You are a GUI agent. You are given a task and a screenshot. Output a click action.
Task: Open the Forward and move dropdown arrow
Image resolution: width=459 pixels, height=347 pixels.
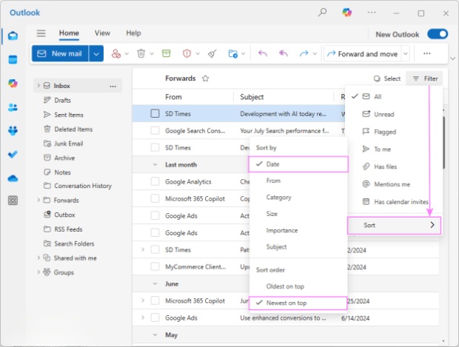[406, 53]
